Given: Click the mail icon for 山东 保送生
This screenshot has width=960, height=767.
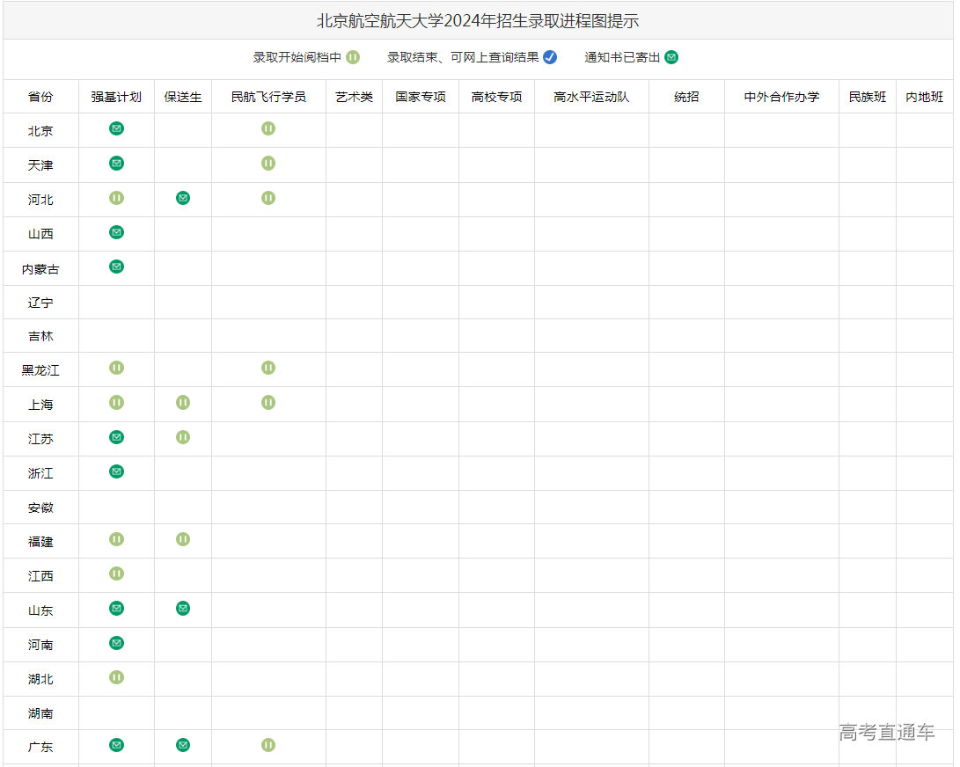Looking at the screenshot, I should 183,608.
